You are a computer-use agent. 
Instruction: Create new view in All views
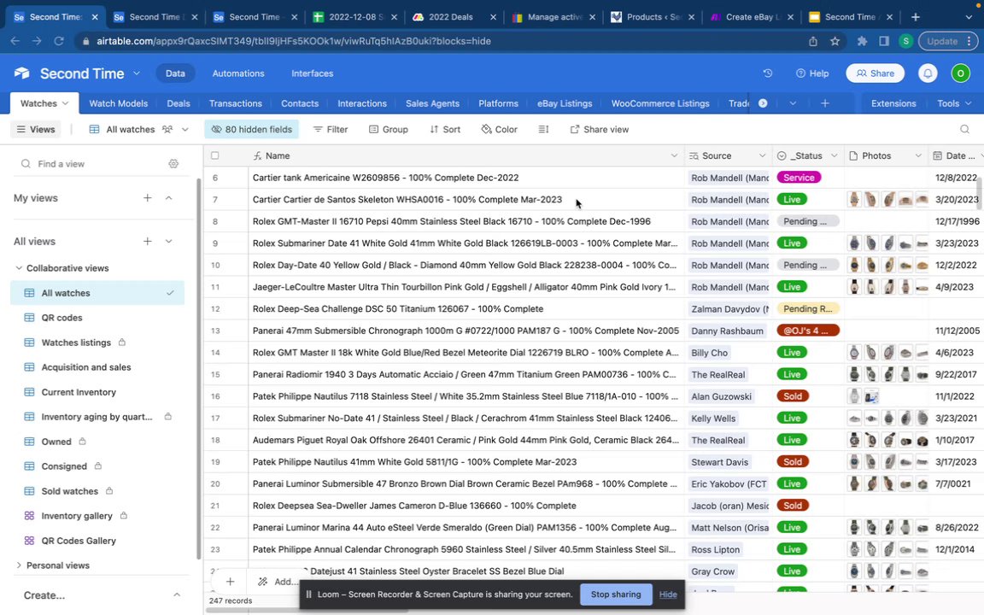point(148,241)
